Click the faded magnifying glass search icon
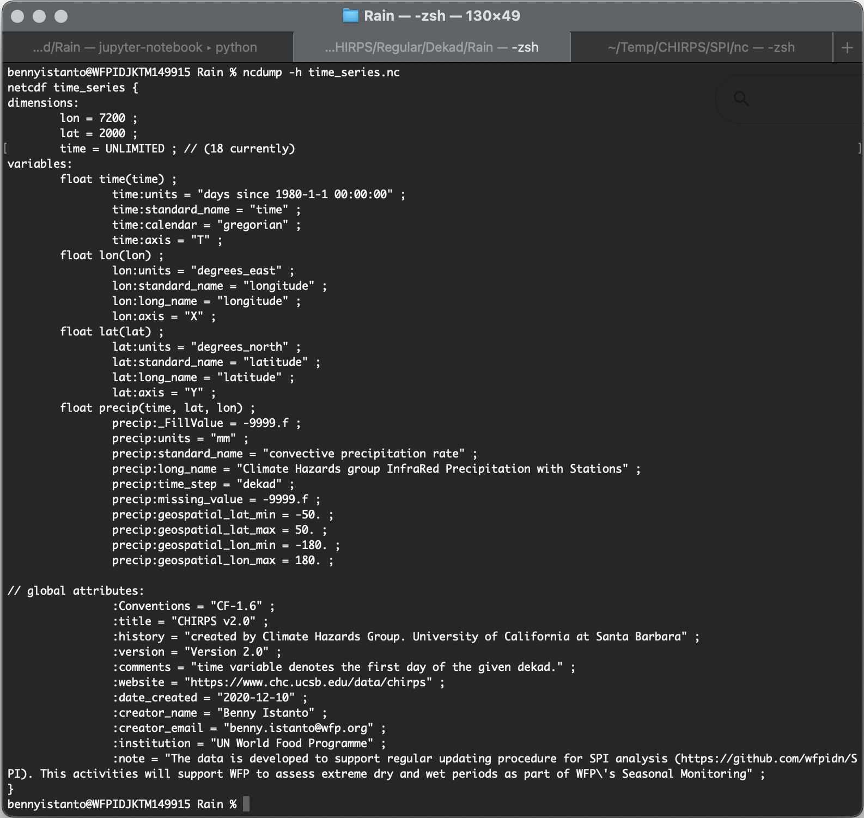The width and height of the screenshot is (864, 818). click(741, 99)
